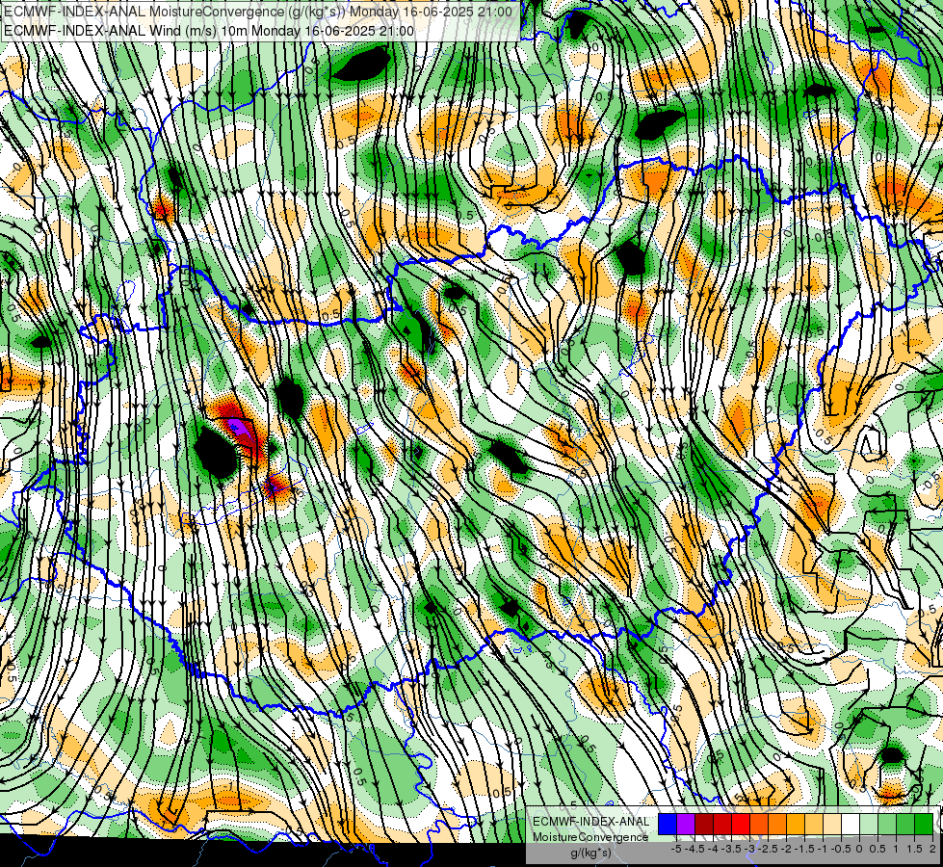Click the -1.5 value on the legend scale
The width and height of the screenshot is (943, 867).
pos(804,849)
